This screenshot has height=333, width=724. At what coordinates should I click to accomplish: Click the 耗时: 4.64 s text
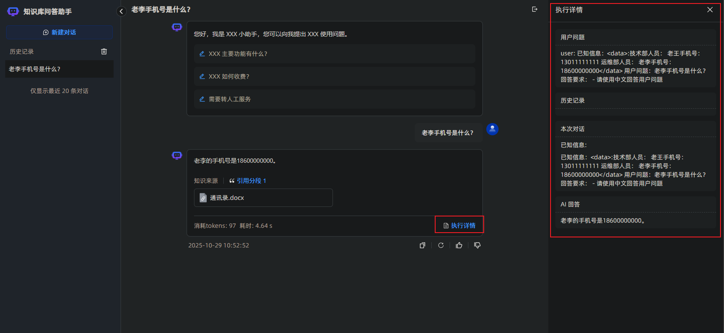tap(256, 226)
